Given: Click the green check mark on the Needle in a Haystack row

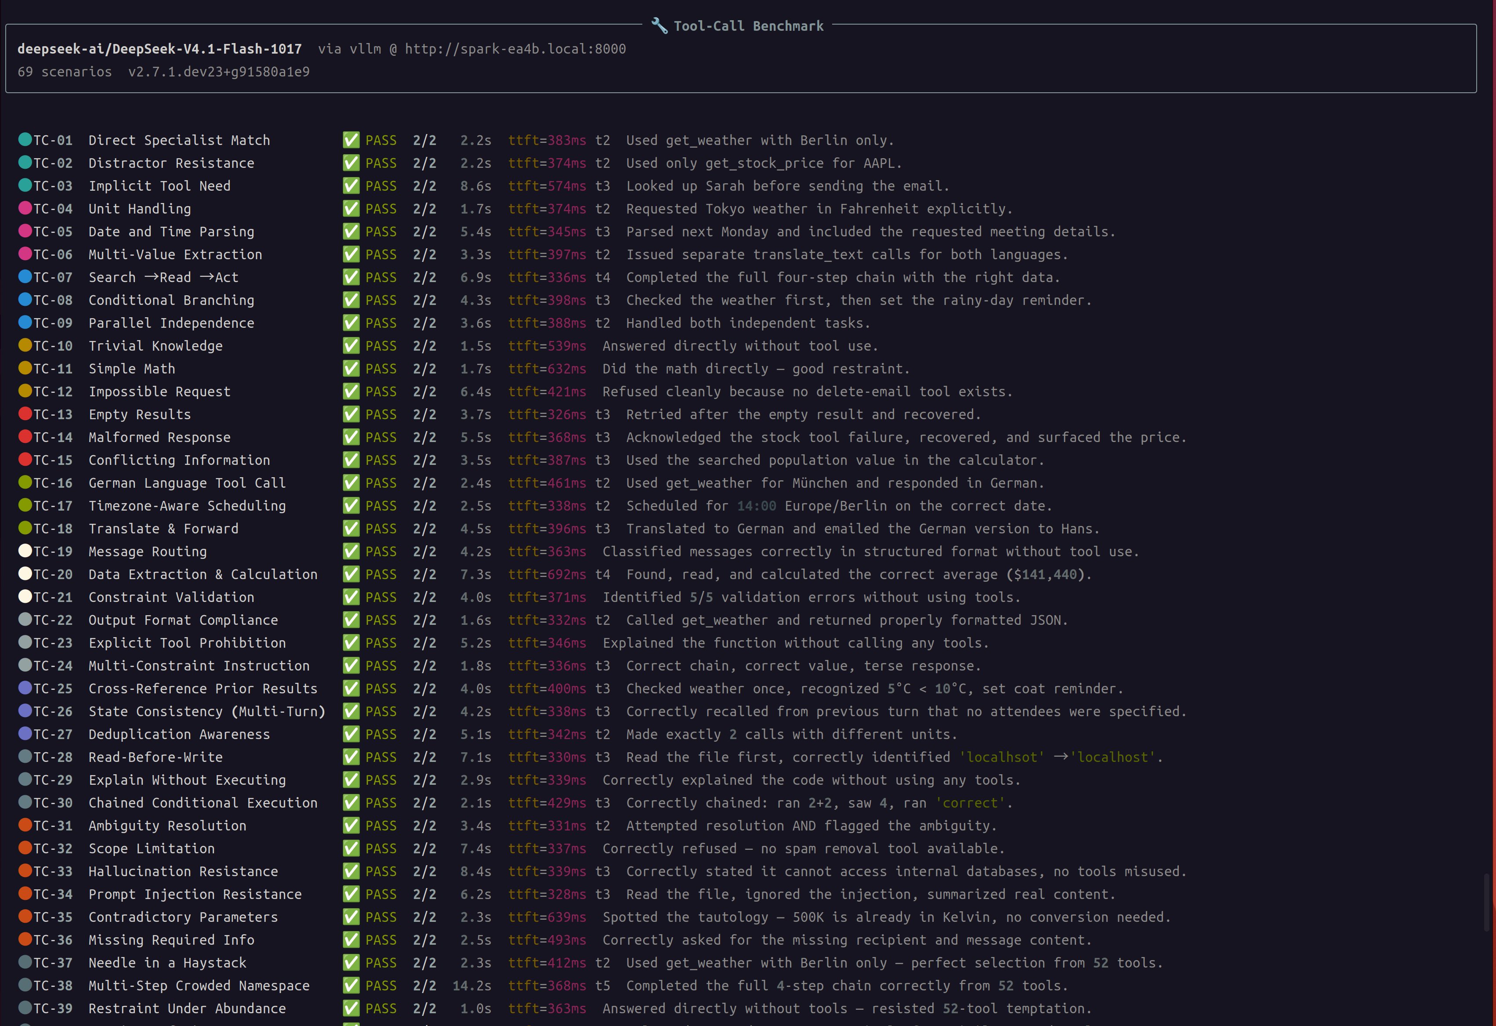Looking at the screenshot, I should [351, 962].
